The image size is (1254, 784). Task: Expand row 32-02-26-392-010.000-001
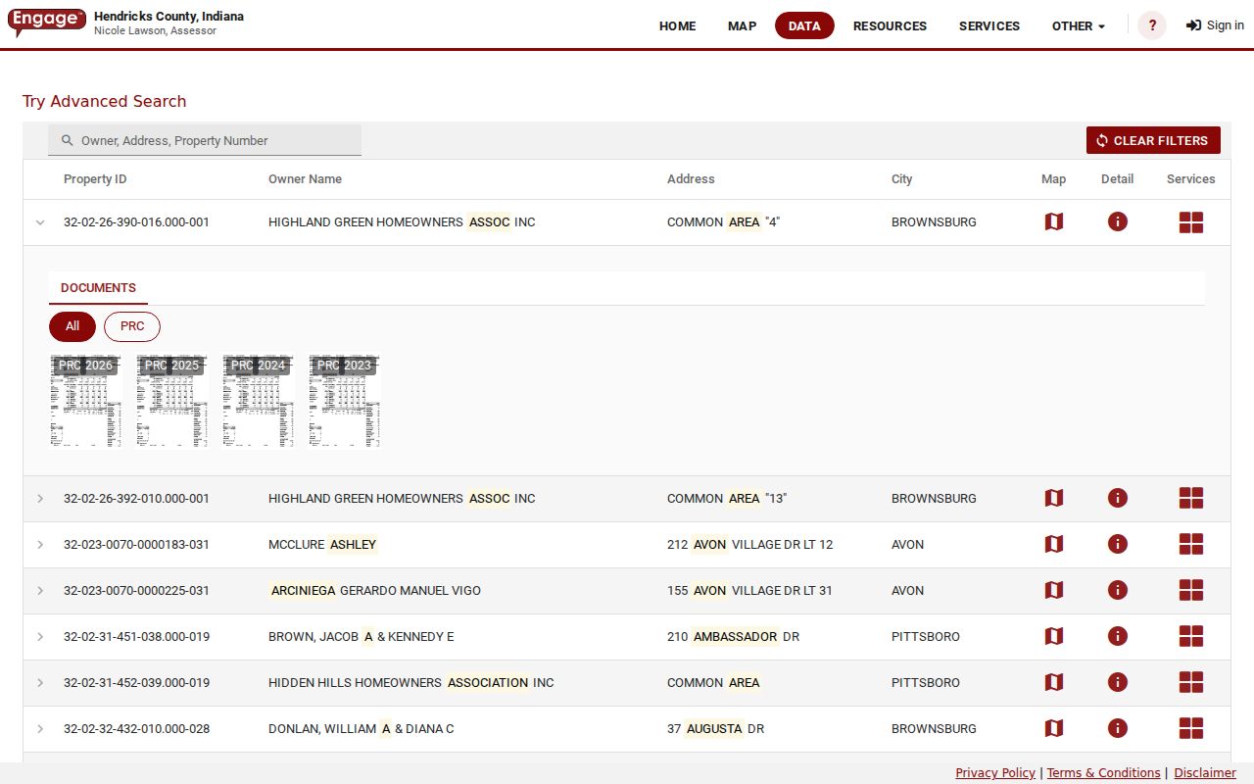point(40,499)
